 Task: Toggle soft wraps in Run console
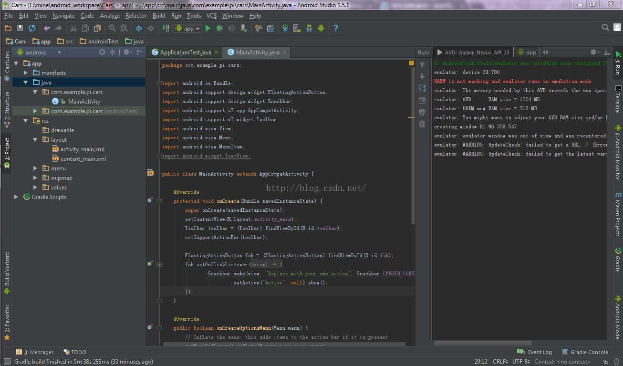coord(422,88)
